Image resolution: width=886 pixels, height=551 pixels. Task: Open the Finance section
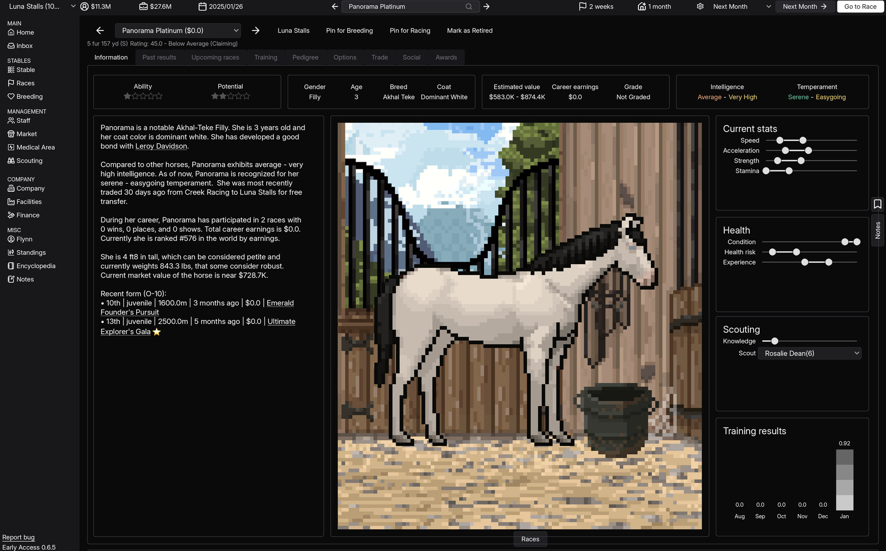pyautogui.click(x=27, y=215)
